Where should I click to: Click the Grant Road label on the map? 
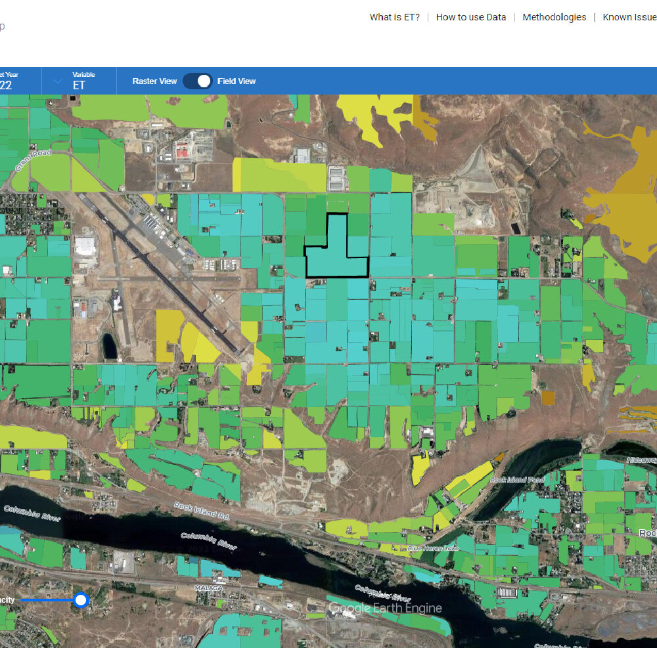click(x=32, y=160)
